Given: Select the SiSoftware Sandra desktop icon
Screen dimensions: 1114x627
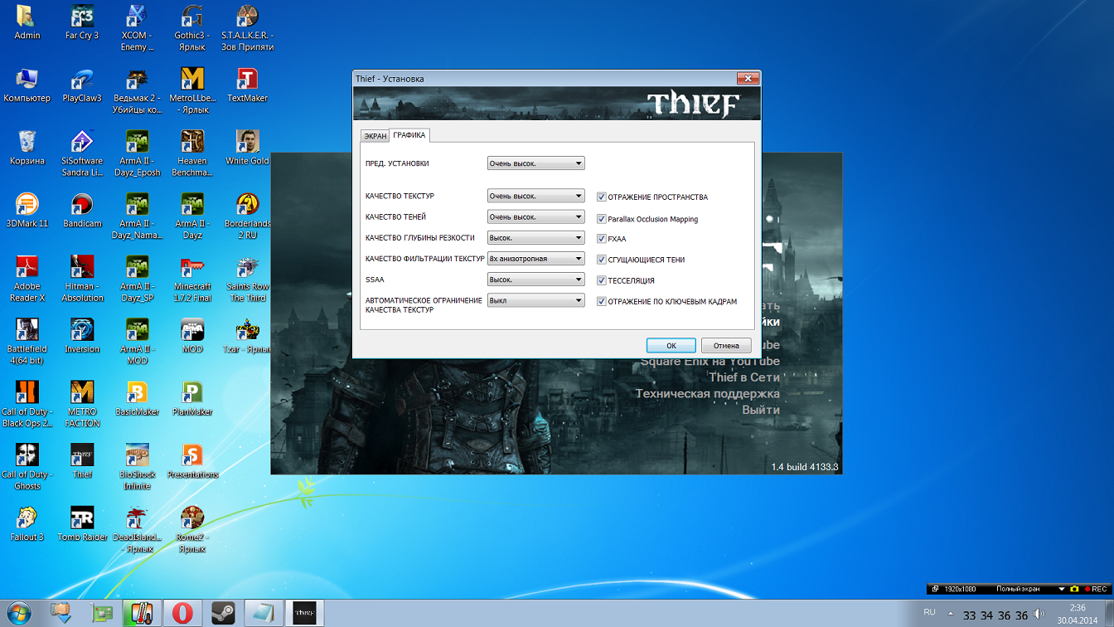Looking at the screenshot, I should 82,154.
